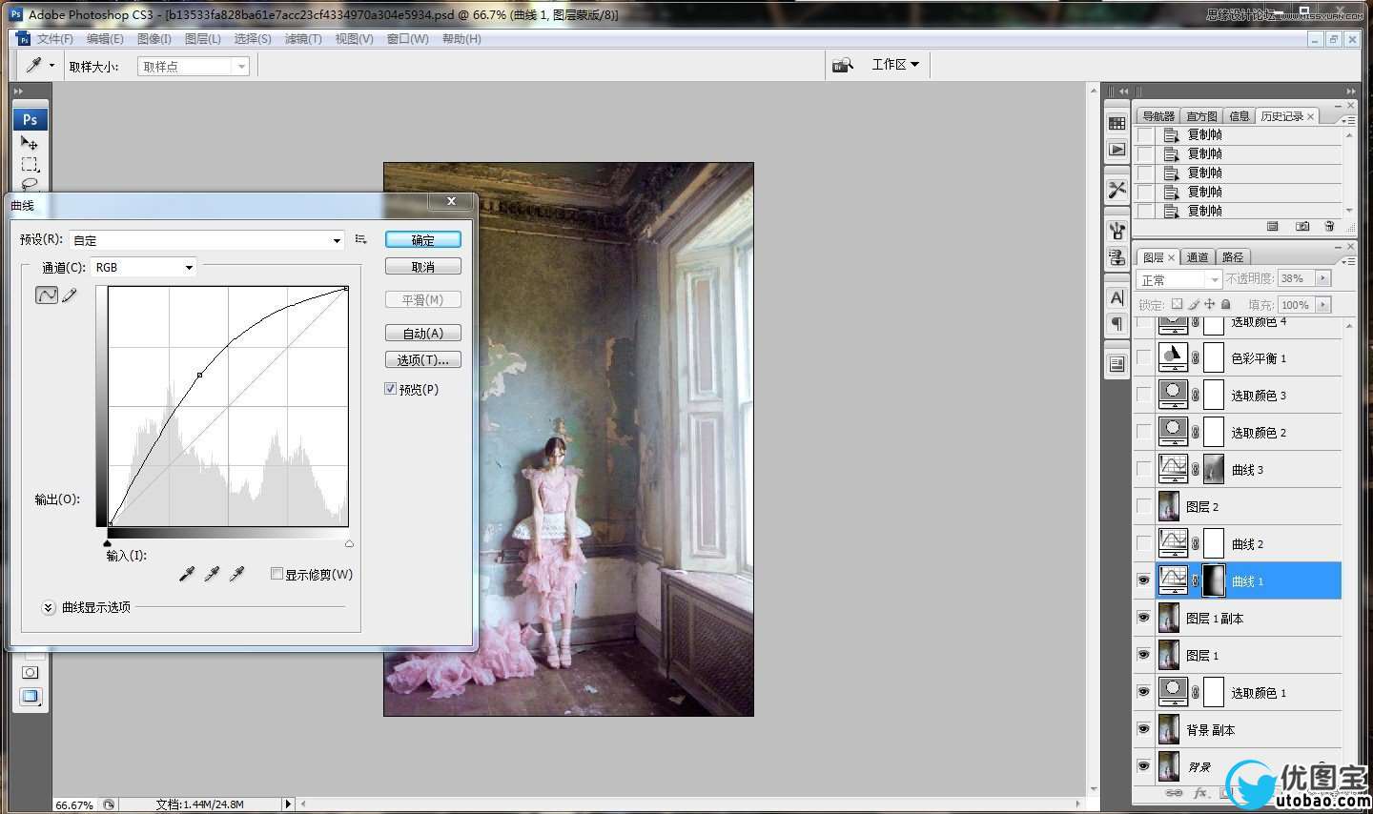Open the Curves preset options menu icon
1373x814 pixels.
pos(360,239)
